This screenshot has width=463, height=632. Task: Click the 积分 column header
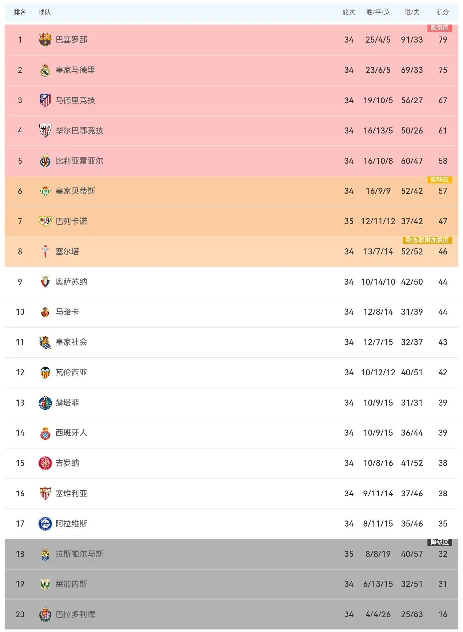[x=442, y=12]
